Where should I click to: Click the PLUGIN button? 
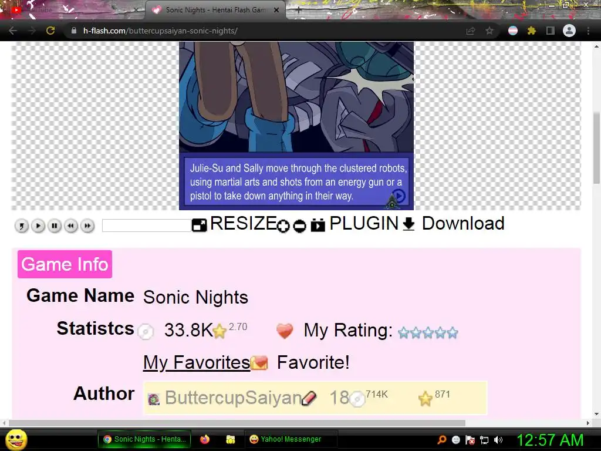coord(354,224)
